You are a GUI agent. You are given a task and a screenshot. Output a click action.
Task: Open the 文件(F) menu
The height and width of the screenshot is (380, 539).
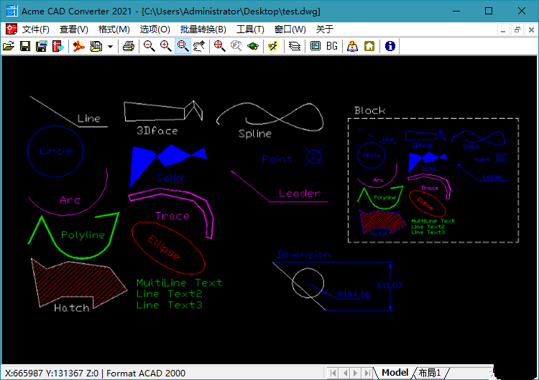[x=36, y=30]
